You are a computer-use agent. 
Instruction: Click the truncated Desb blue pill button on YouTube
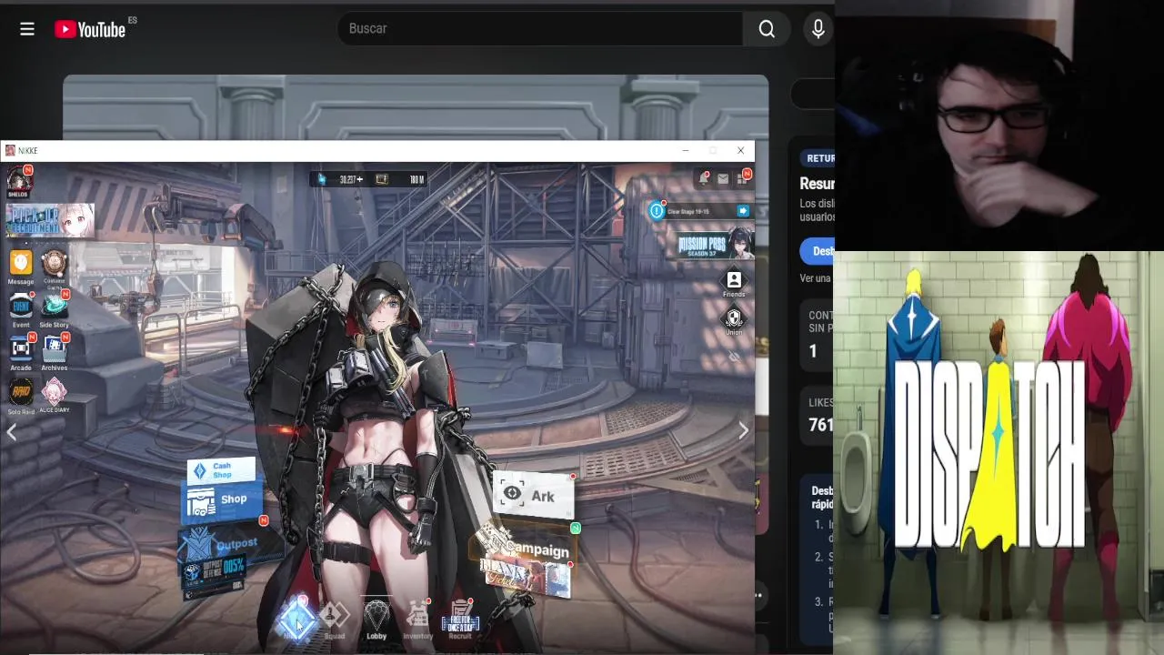point(818,251)
